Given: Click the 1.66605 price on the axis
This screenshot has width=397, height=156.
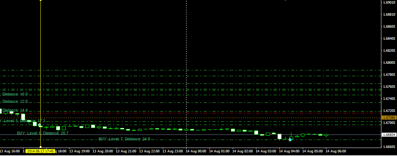Looking at the screenshot, I should 389,147.
